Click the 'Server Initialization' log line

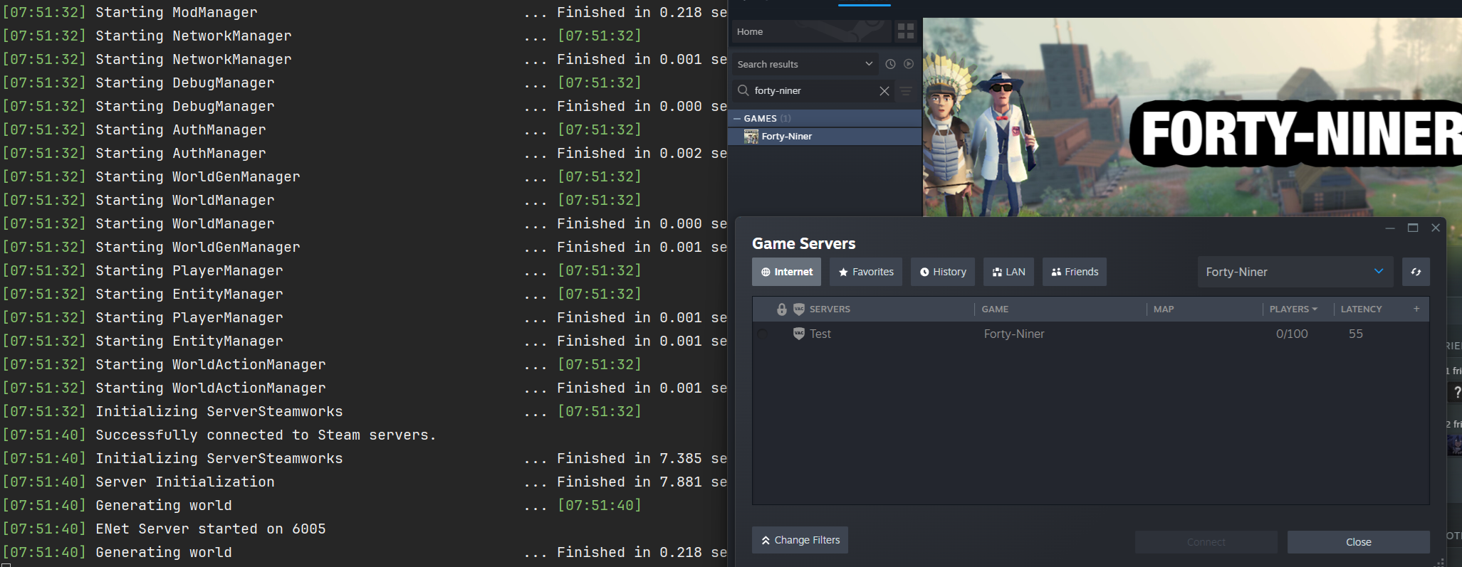185,482
